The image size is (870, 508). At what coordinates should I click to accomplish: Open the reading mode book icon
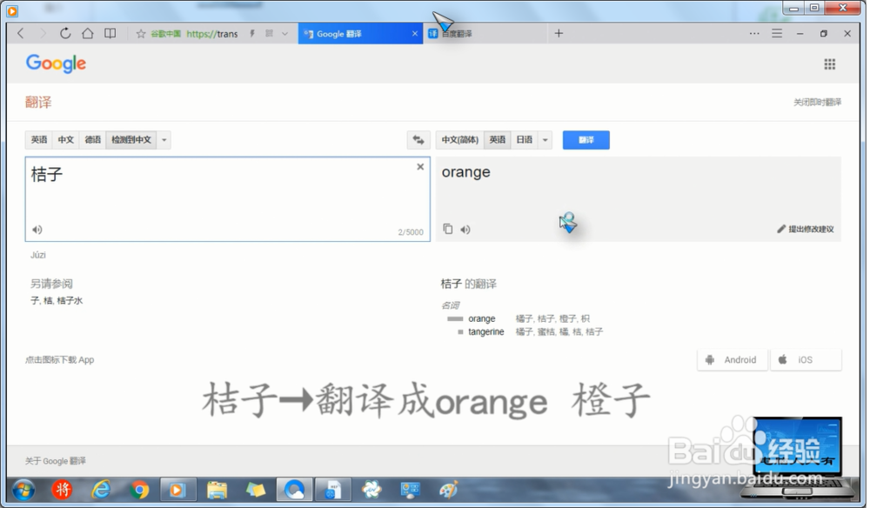point(110,33)
